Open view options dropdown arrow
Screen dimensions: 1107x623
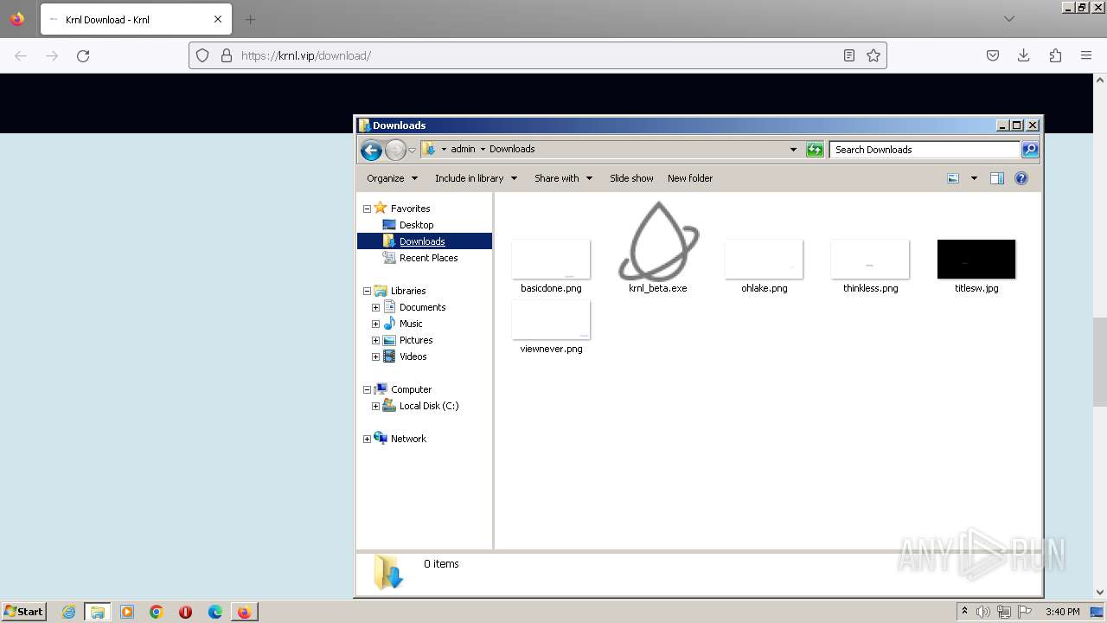(974, 178)
